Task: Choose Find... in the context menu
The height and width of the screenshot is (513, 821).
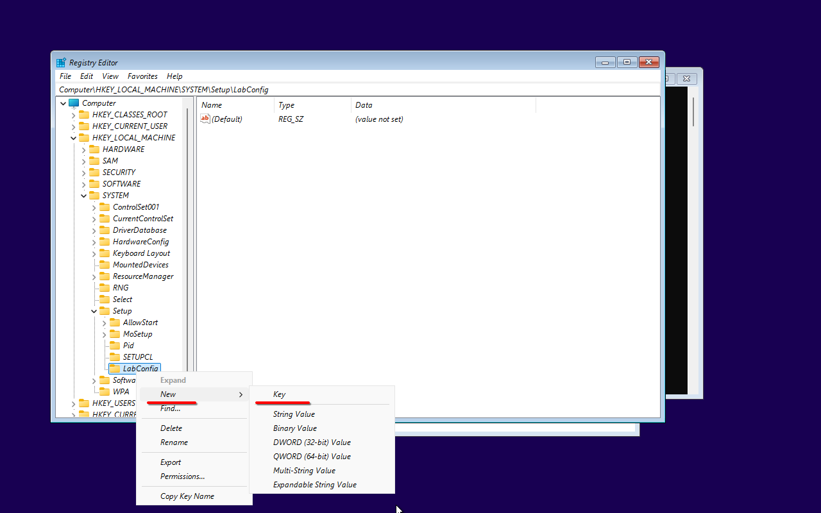Action: 194,408
